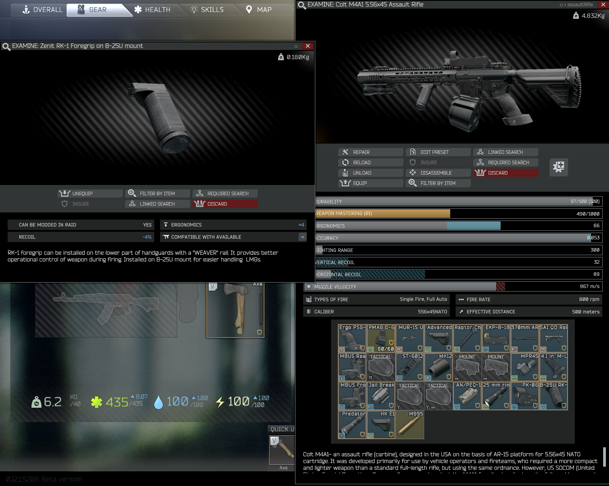609x486 pixels.
Task: Switch to the HEALTH tab
Action: (152, 9)
